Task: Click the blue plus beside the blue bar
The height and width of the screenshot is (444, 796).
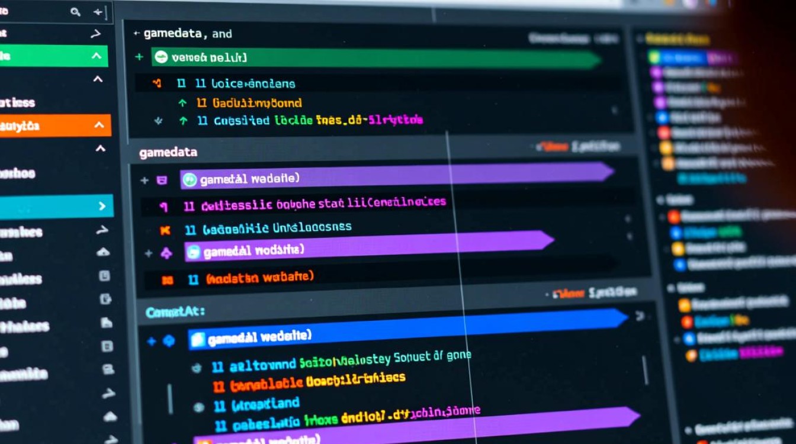Action: click(151, 341)
